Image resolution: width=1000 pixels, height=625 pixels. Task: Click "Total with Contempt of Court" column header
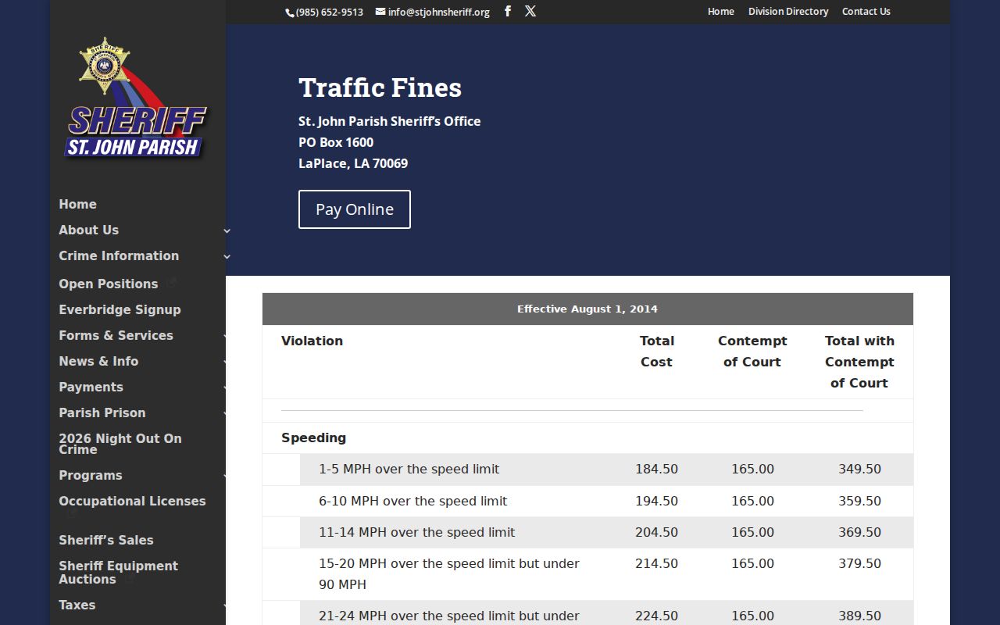click(859, 362)
